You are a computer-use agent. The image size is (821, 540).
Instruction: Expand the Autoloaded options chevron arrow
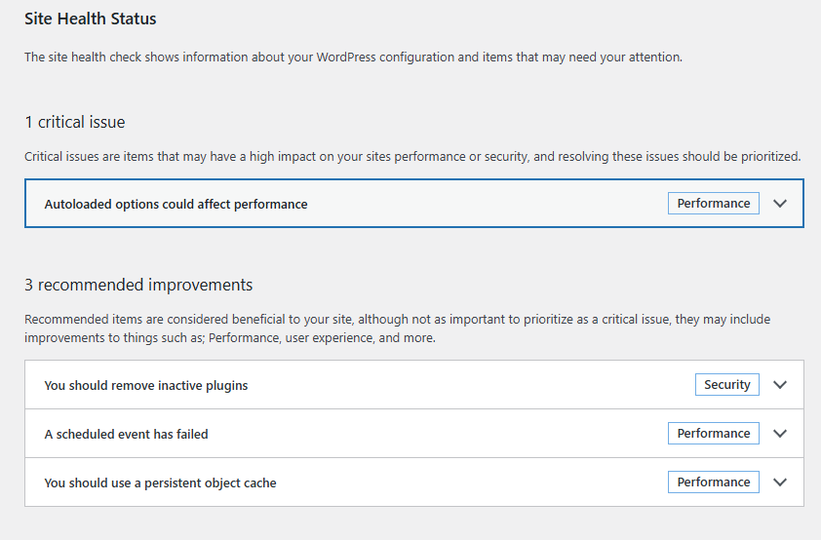[x=779, y=204]
